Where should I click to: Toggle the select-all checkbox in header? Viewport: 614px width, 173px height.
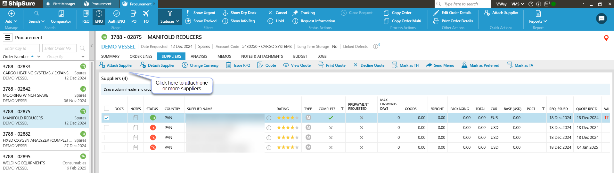107,108
